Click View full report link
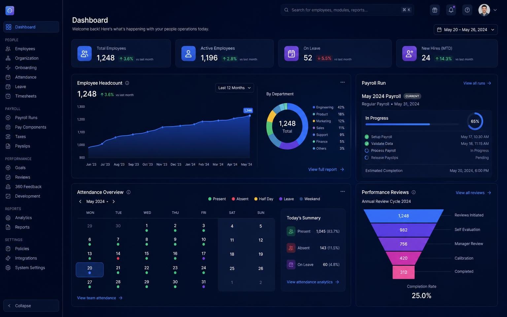 point(326,169)
